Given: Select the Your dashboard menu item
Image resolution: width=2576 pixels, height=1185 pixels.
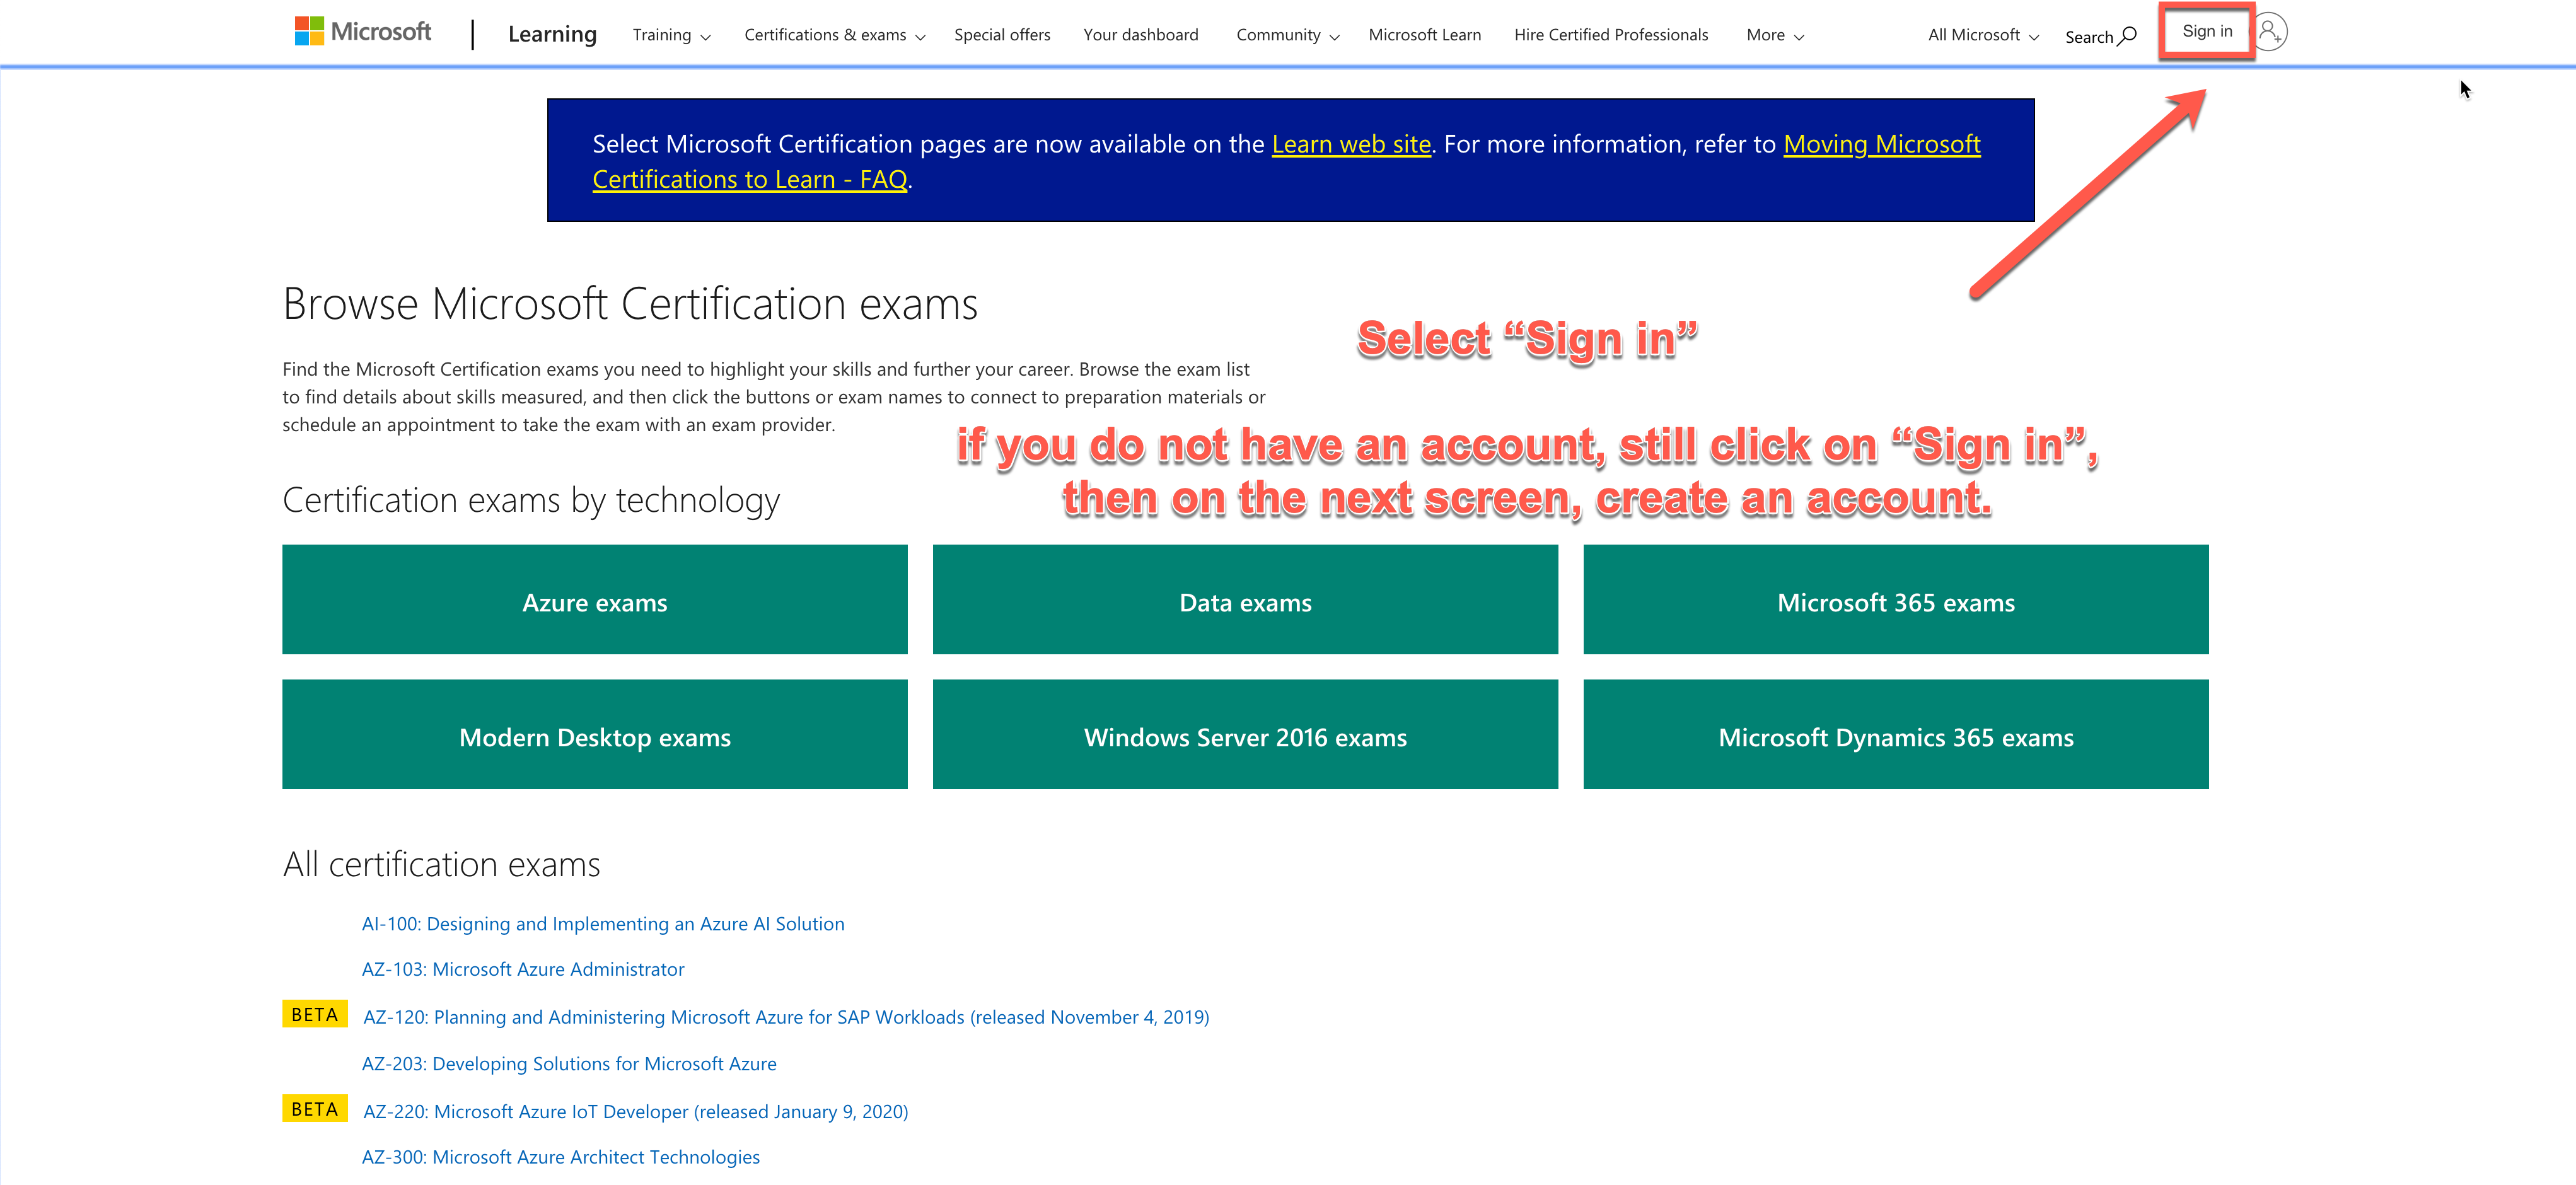Looking at the screenshot, I should (x=1140, y=32).
